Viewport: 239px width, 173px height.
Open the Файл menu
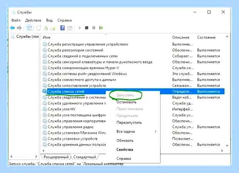(x=16, y=20)
